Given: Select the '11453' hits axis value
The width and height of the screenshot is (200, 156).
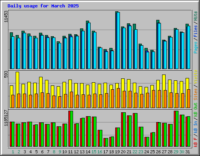Looking at the screenshot, I should click(6, 16).
